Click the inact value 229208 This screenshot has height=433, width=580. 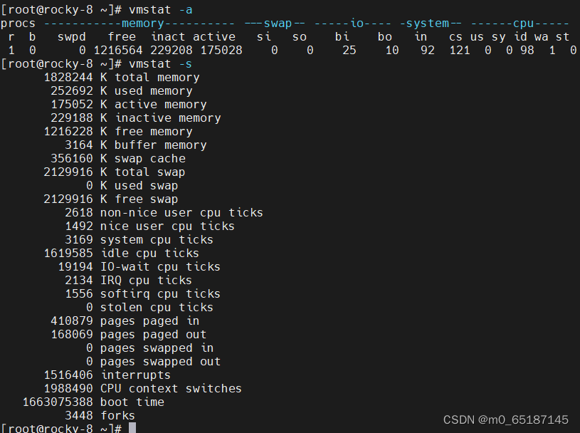pyautogui.click(x=172, y=50)
